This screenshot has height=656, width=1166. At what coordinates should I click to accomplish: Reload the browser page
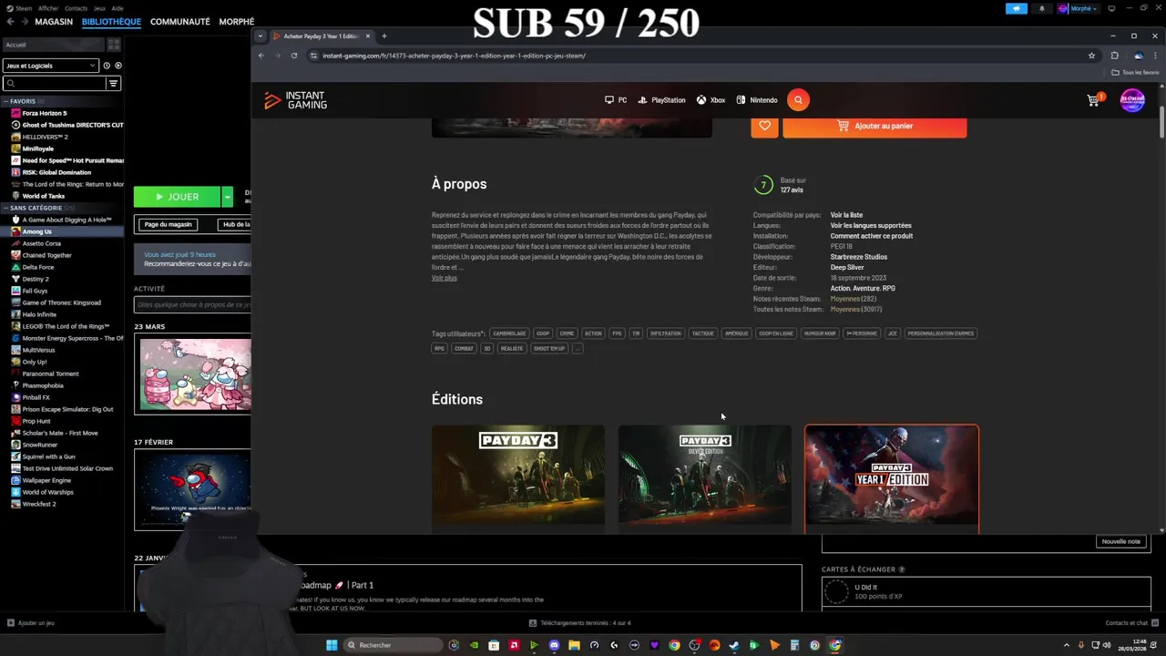coord(294,56)
